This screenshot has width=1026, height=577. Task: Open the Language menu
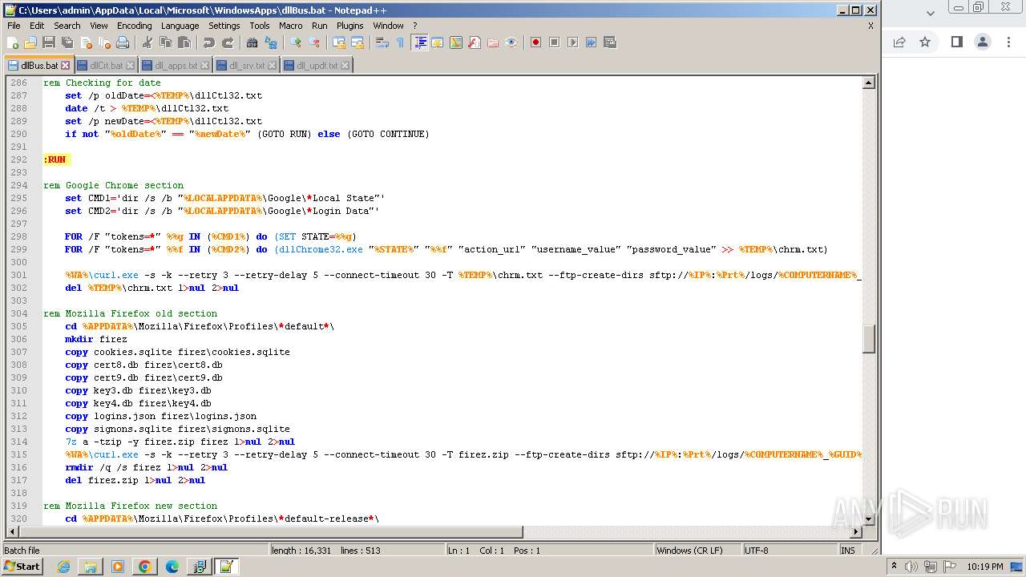click(x=180, y=26)
